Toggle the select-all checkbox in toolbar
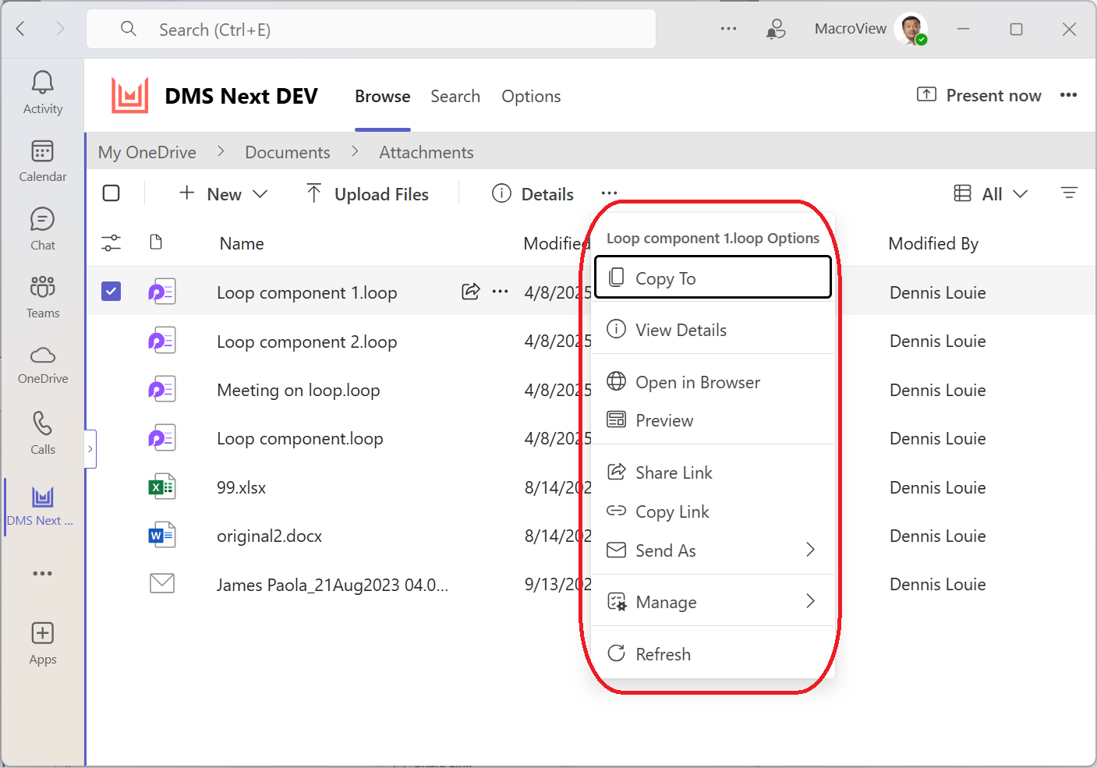 click(x=111, y=193)
